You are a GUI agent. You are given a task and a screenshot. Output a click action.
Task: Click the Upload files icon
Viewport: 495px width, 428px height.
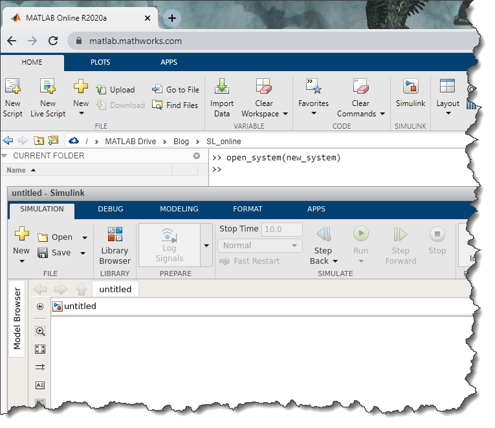point(115,90)
